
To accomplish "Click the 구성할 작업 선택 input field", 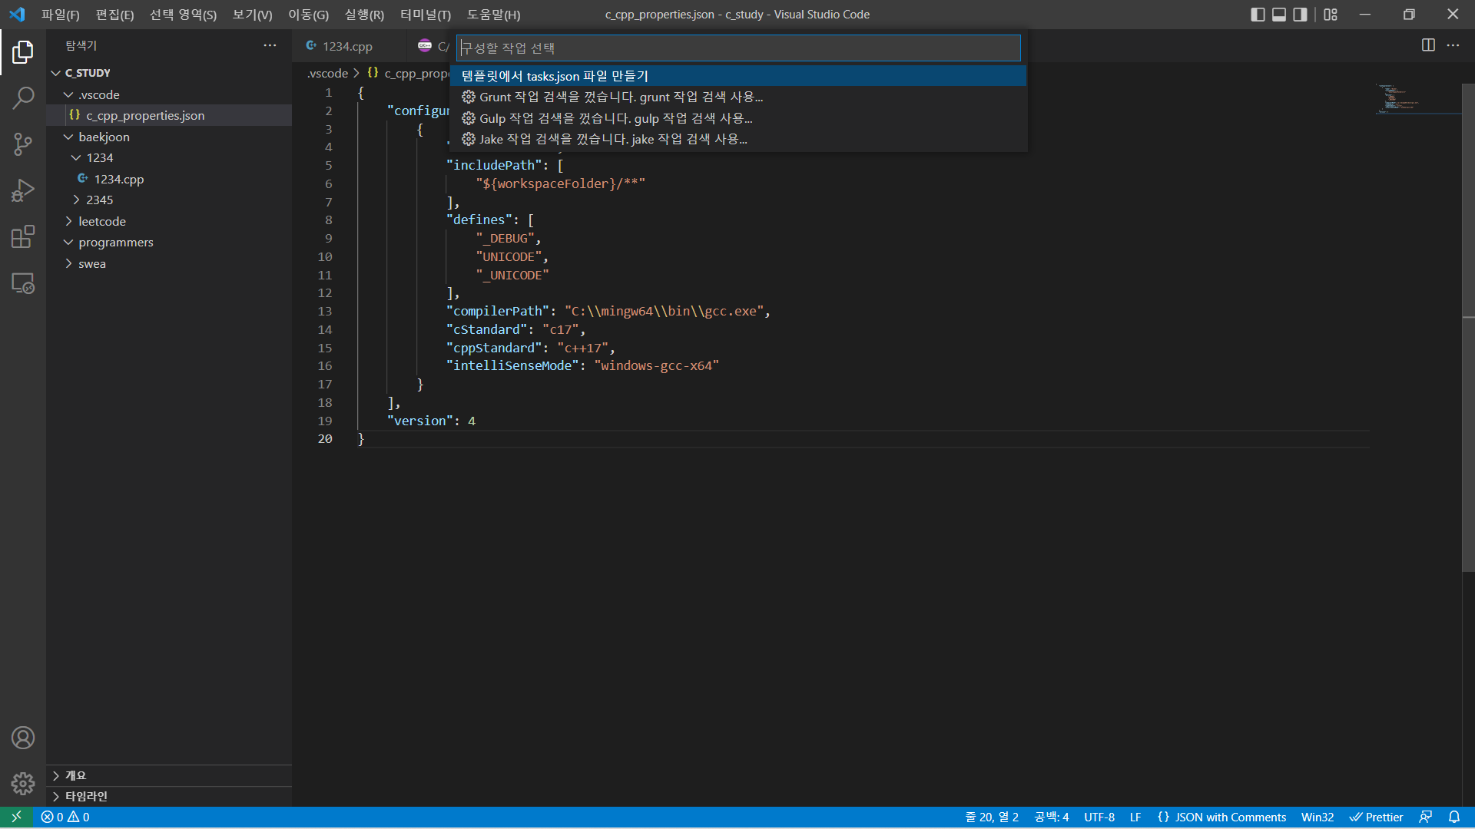I will tap(737, 48).
